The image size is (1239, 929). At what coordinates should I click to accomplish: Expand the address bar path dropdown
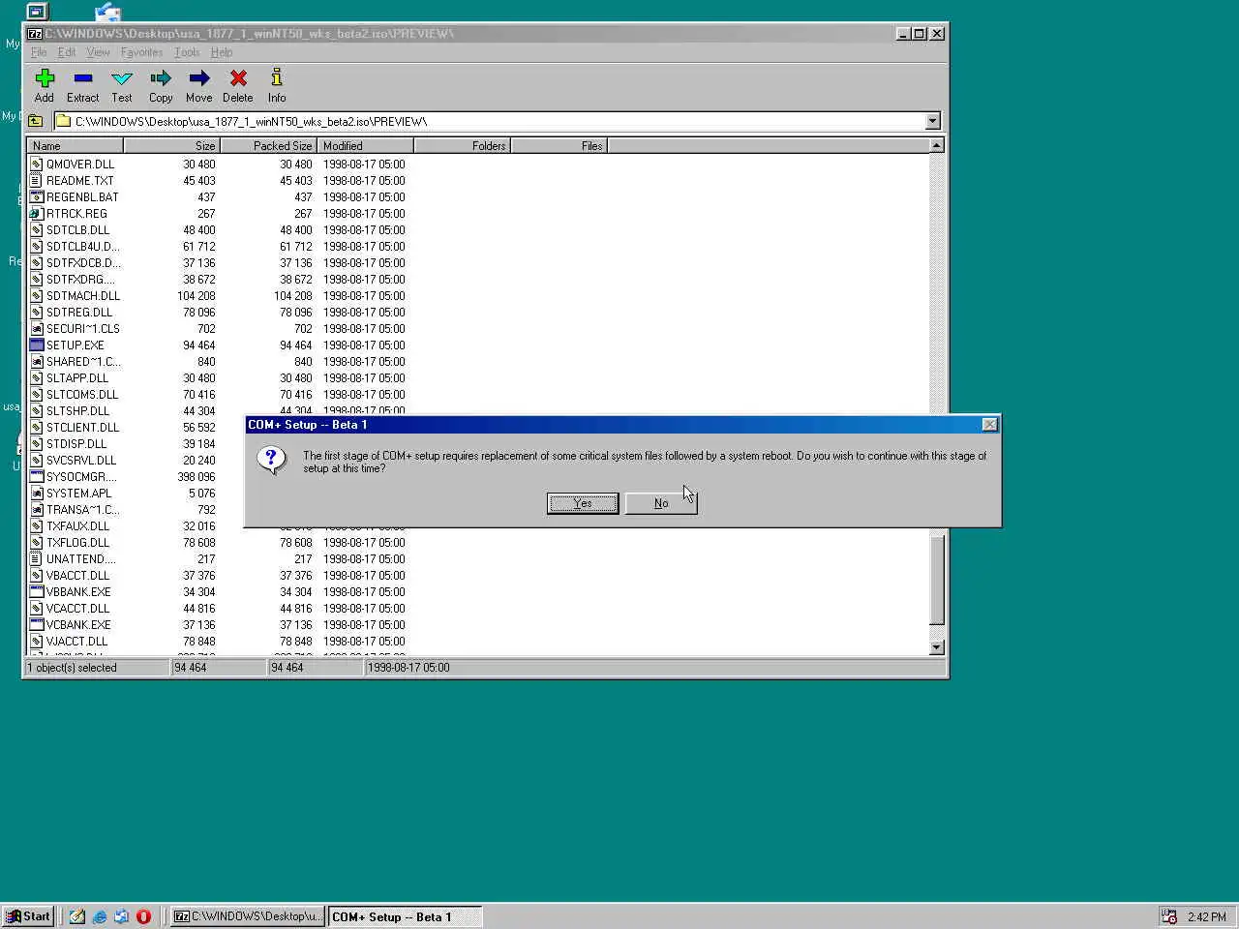pos(932,121)
